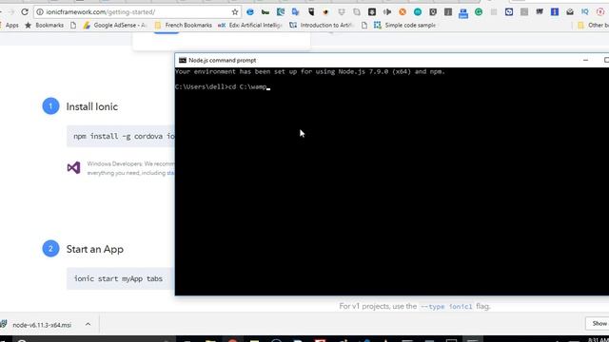Open the Google AdSense bookmark
Image resolution: width=609 pixels, height=342 pixels.
click(x=115, y=26)
